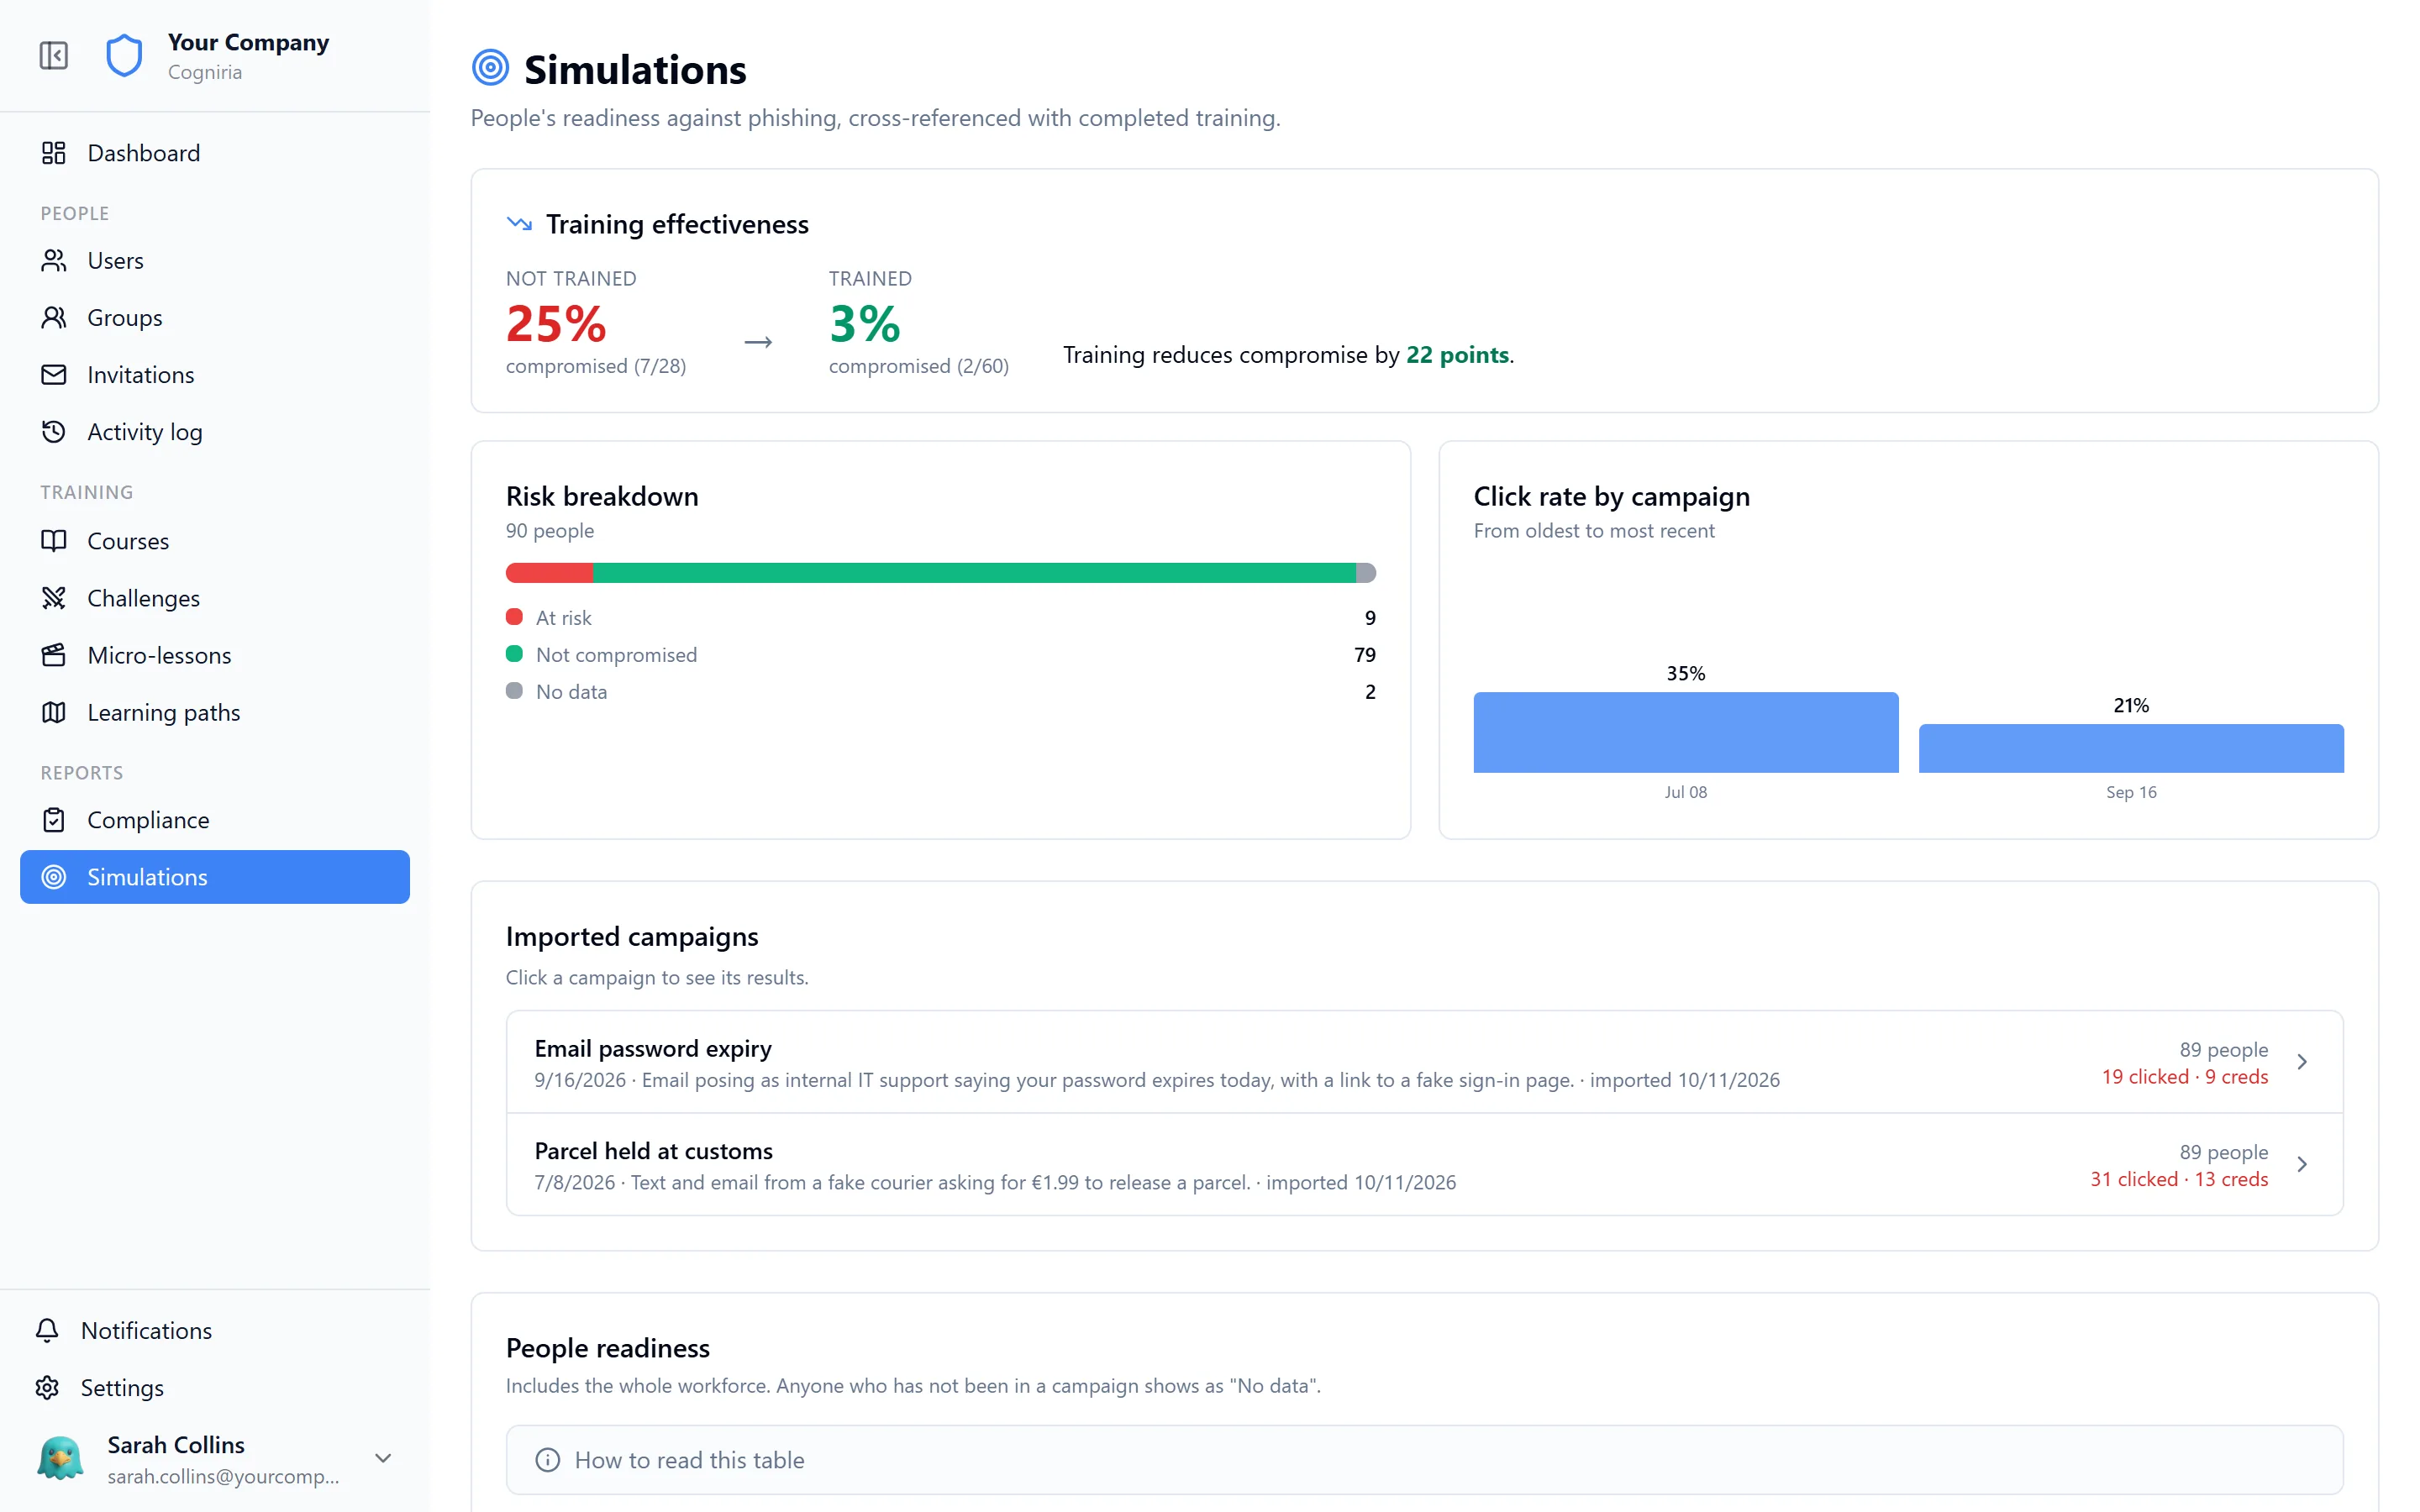The height and width of the screenshot is (1512, 2420).
Task: Open Learning paths menu label
Action: (x=164, y=712)
